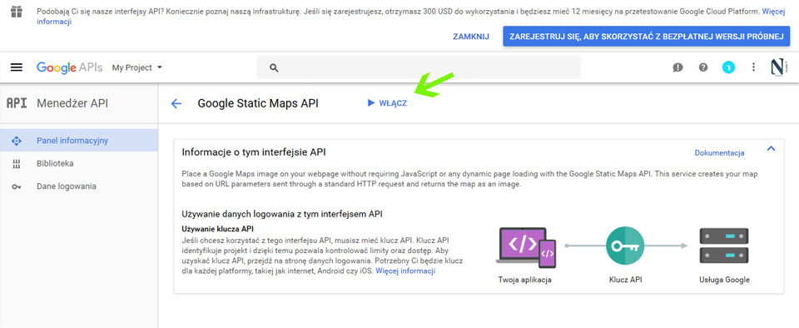The image size is (799, 328).
Task: Click the Informacje o tym interfejsie API heading
Action: tap(254, 152)
